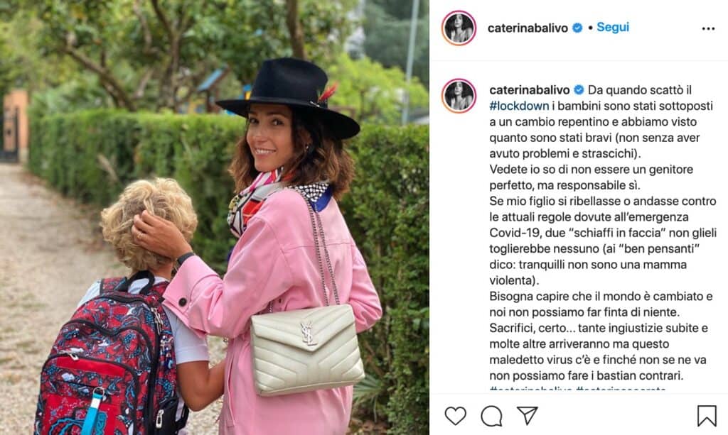Open the caterinabalivo username in the header
The width and height of the screenshot is (728, 435).
(x=528, y=28)
